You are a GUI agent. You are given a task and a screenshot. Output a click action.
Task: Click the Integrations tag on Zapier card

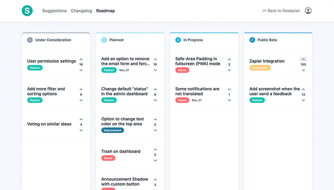click(260, 68)
